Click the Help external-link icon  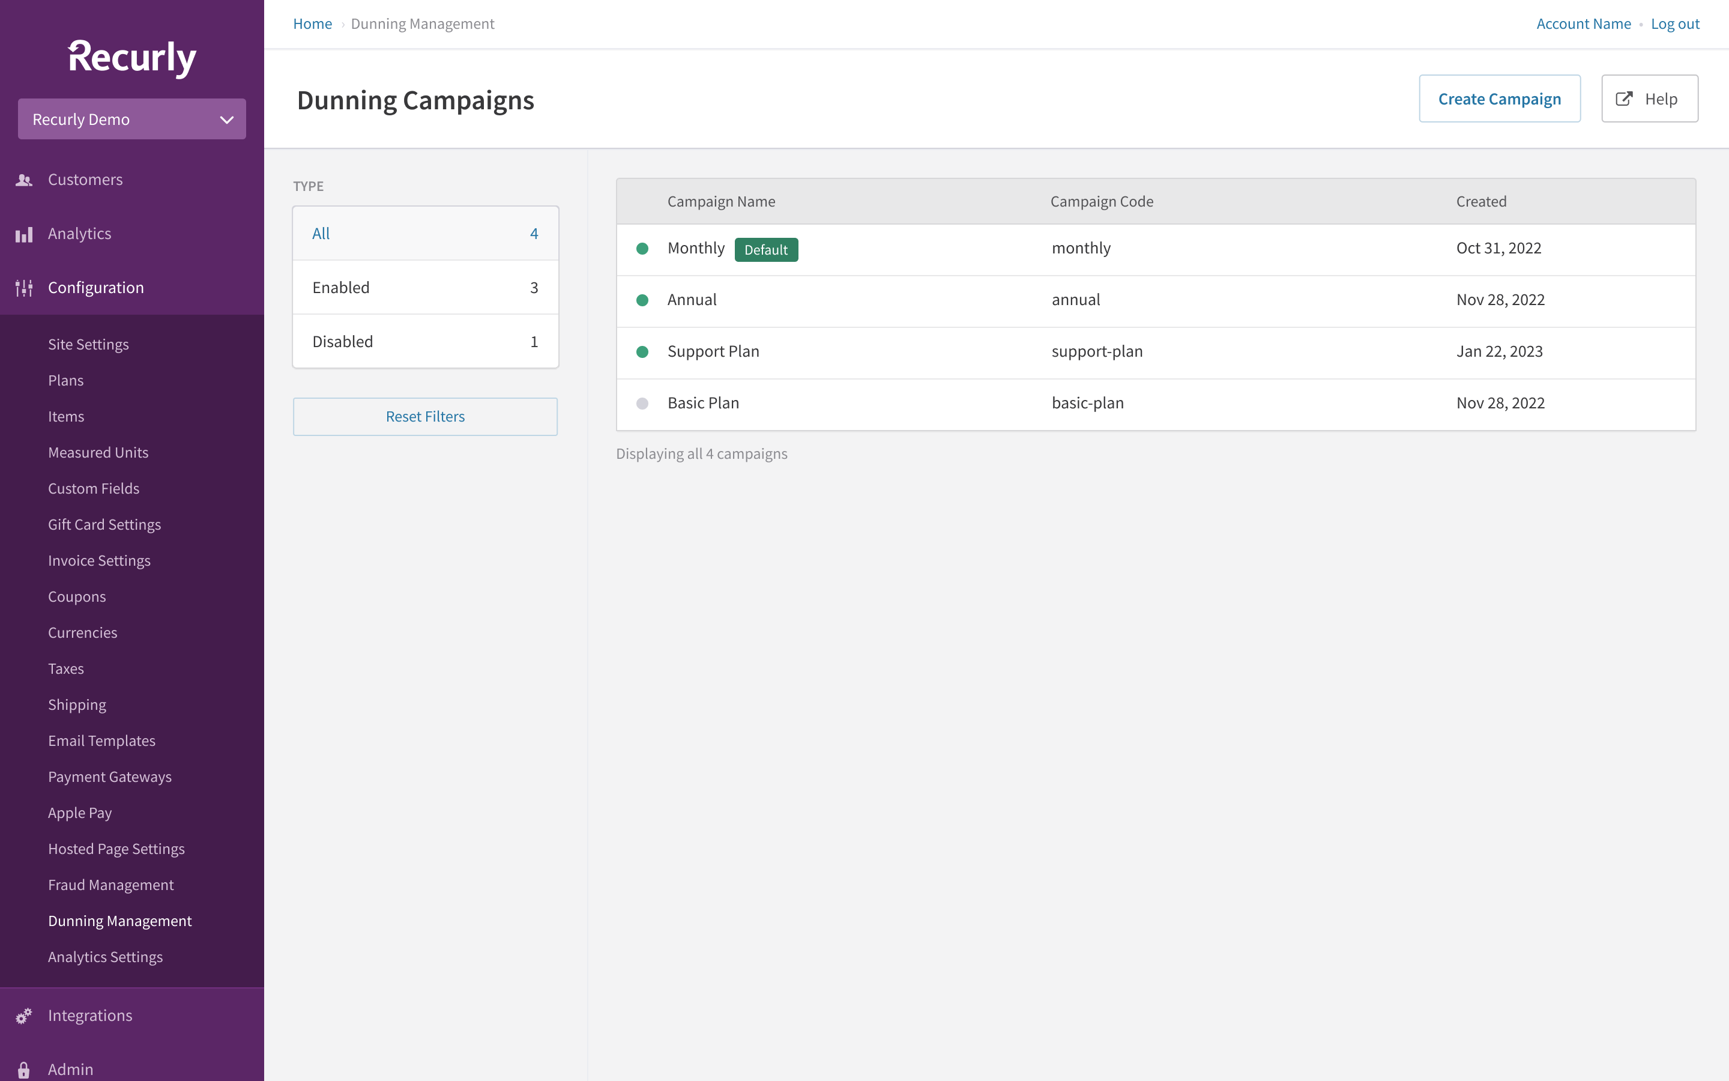tap(1625, 98)
